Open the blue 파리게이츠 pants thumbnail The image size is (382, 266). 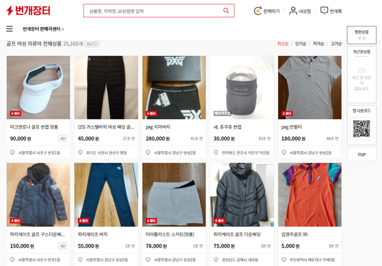pos(106,195)
